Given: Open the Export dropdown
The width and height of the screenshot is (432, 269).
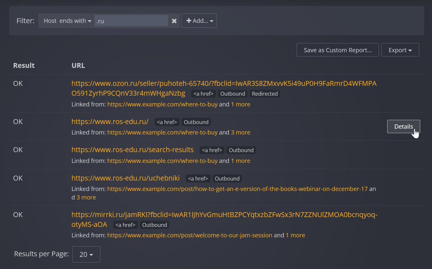Looking at the screenshot, I should tap(400, 50).
